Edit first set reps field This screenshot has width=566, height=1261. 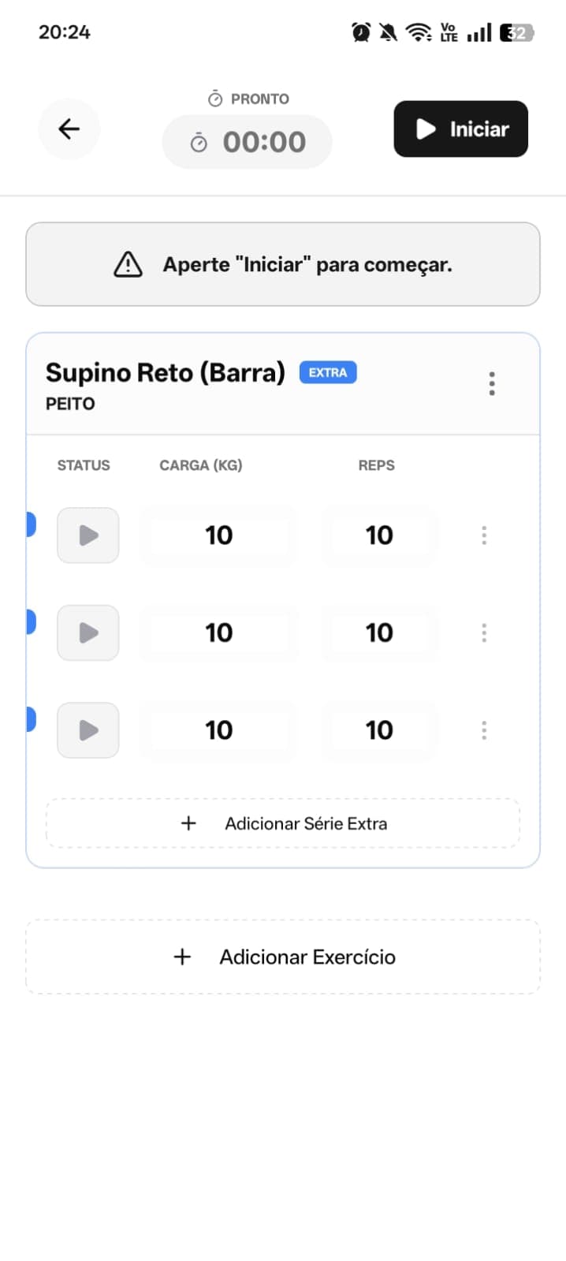379,535
